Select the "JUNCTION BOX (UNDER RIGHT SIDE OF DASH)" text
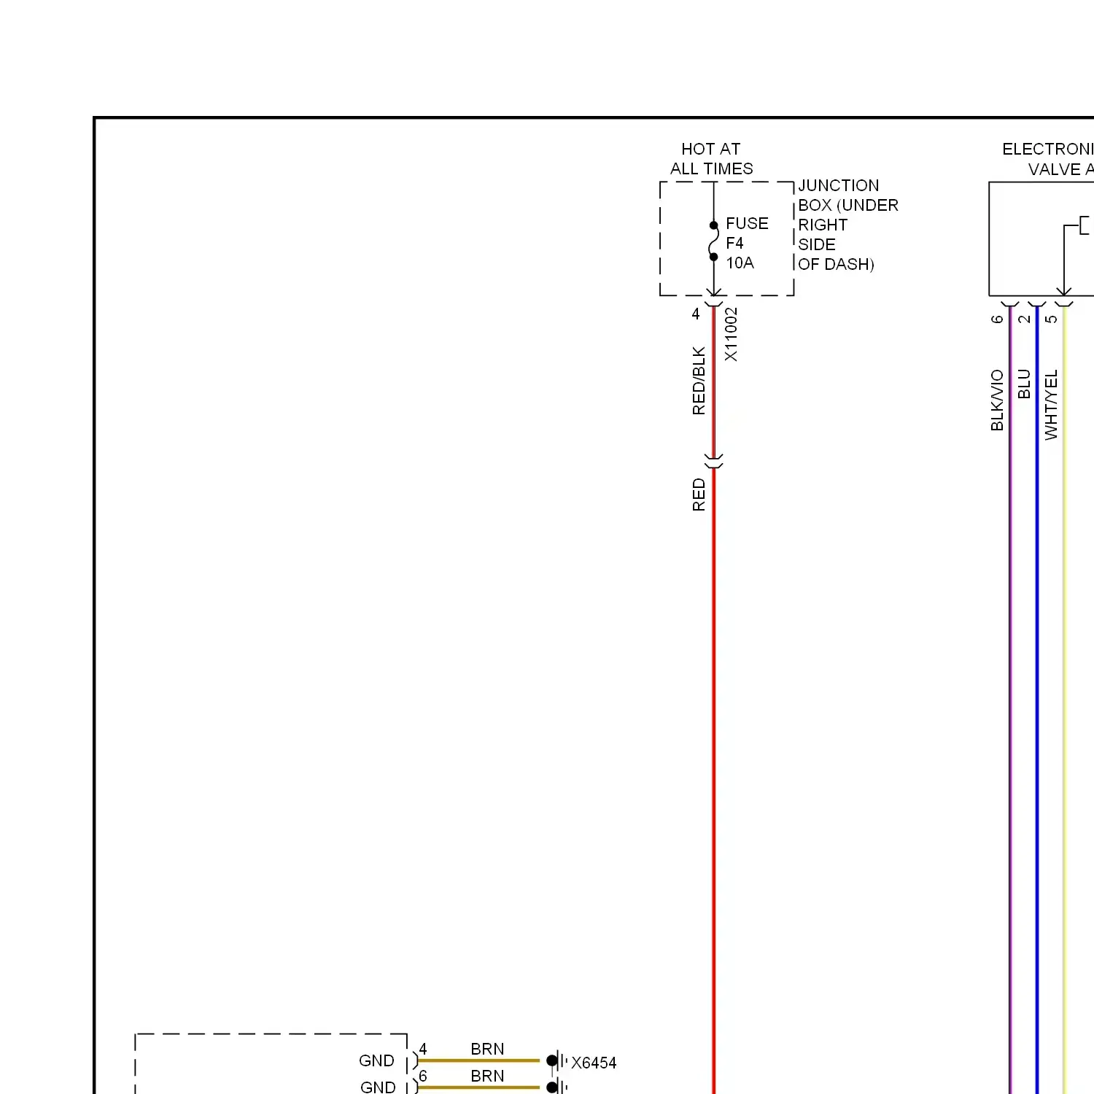Image resolution: width=1094 pixels, height=1094 pixels. click(x=848, y=225)
